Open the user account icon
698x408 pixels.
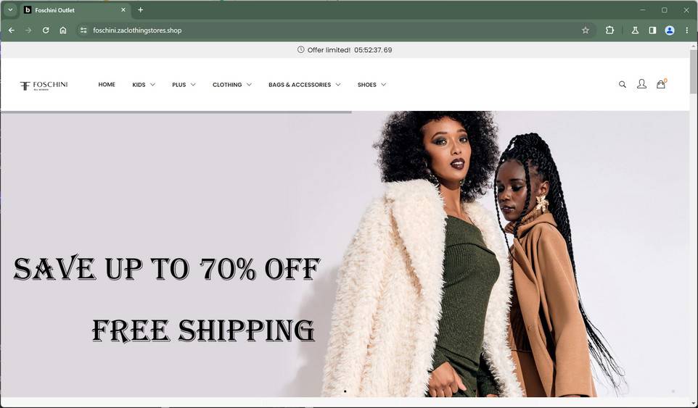click(x=641, y=84)
